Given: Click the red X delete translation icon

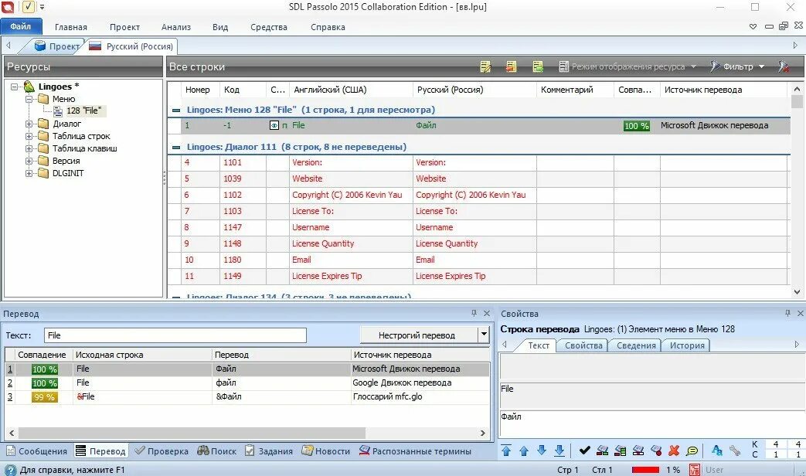Looking at the screenshot, I should (674, 450).
